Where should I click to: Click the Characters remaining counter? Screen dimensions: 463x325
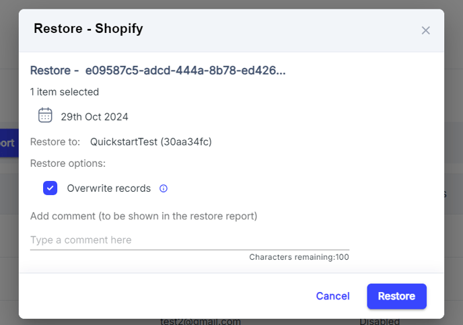[x=299, y=257]
